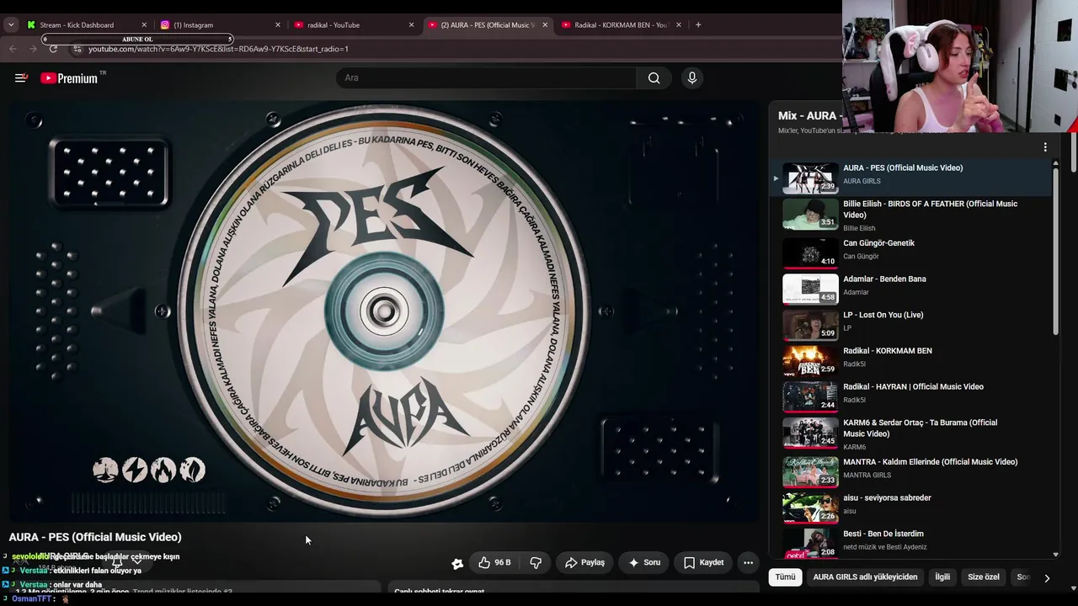
Task: Open the Radikal - KORKMAM BEN thumbnail
Action: coord(810,361)
